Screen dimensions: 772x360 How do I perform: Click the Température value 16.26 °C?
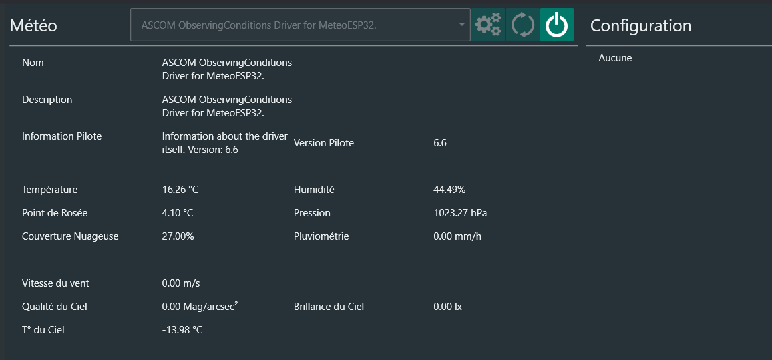[180, 190]
